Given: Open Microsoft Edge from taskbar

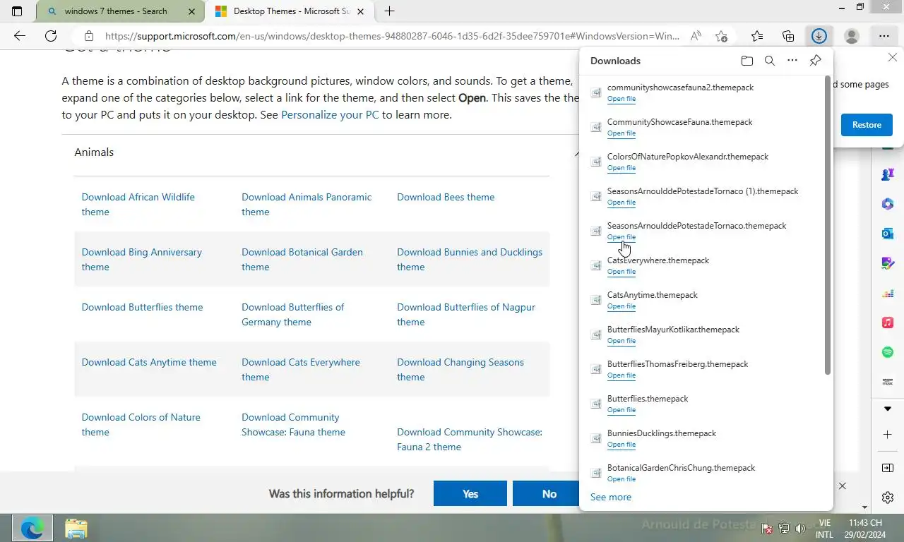Looking at the screenshot, I should point(32,529).
